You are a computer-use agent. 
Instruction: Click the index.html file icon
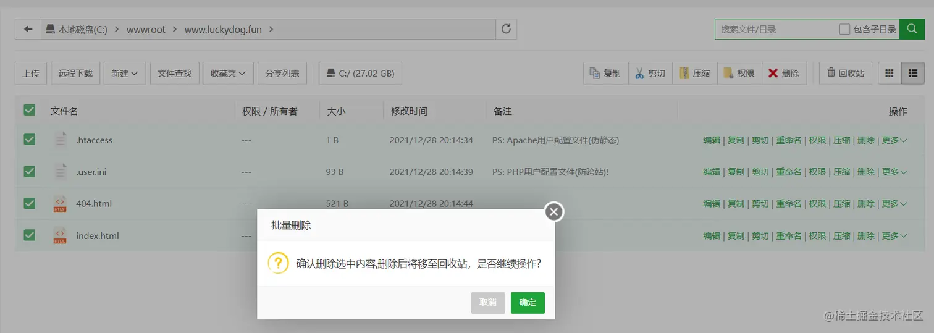click(60, 236)
